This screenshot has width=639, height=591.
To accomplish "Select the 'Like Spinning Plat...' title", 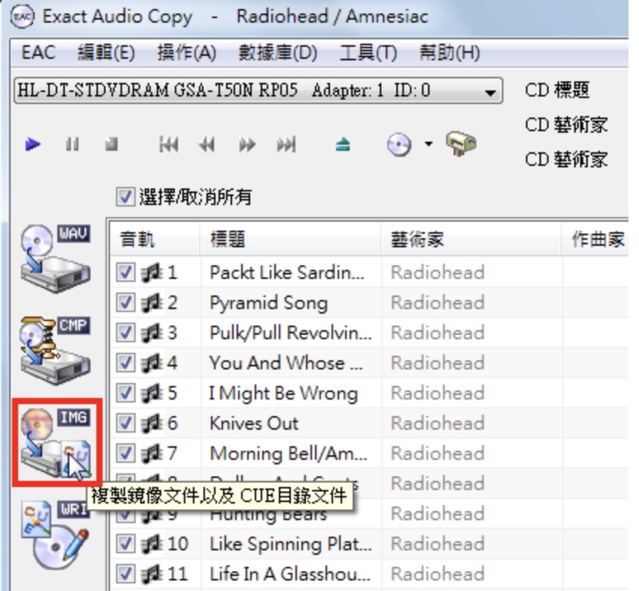I will (291, 544).
